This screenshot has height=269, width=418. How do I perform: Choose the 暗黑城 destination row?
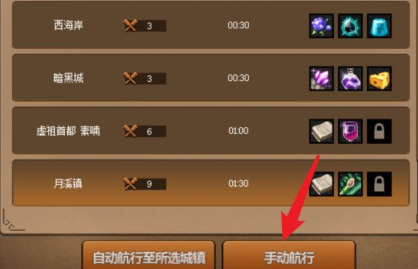tap(211, 78)
